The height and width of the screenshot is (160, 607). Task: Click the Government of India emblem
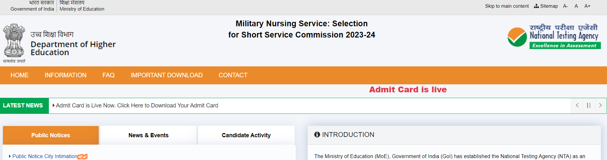(14, 43)
